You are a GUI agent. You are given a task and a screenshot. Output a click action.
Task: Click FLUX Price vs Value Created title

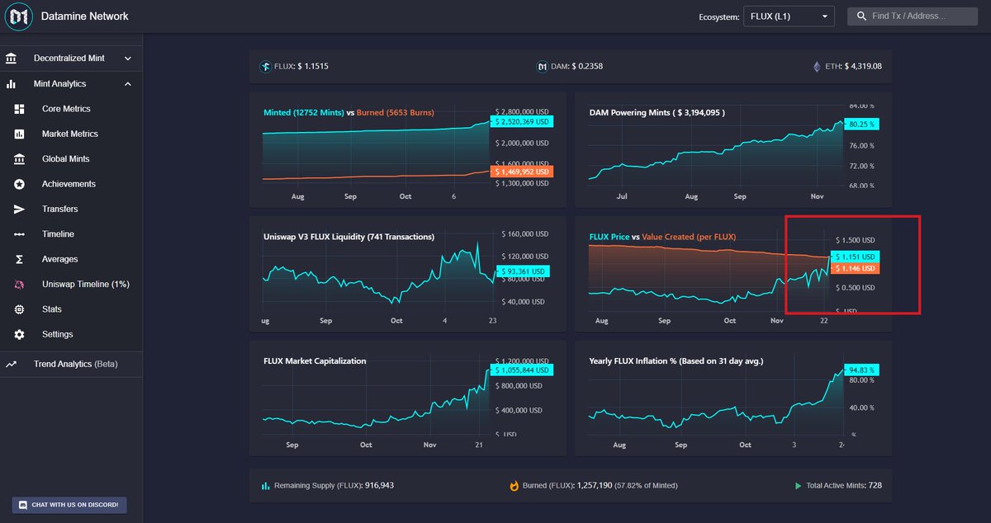662,237
